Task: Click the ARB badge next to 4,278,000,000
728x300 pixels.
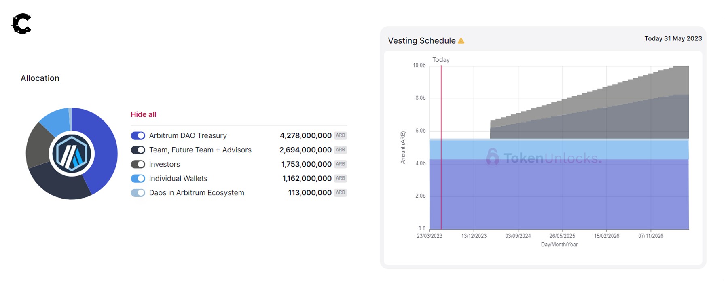Action: 341,135
